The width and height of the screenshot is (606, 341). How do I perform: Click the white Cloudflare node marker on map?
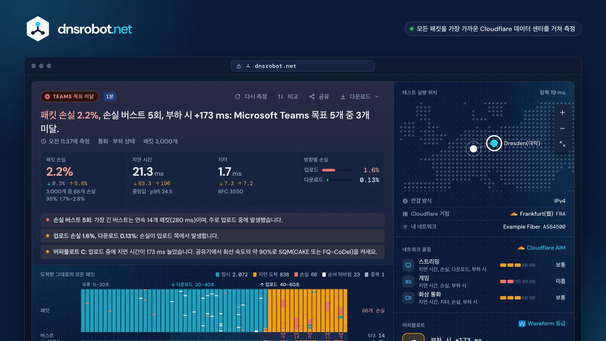coord(473,149)
